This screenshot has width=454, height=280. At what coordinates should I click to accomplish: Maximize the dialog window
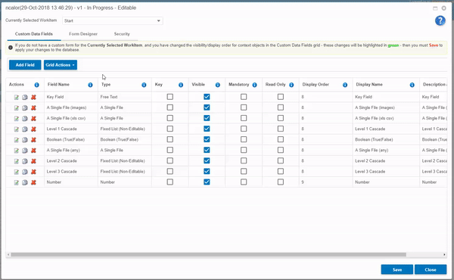tap(435, 8)
